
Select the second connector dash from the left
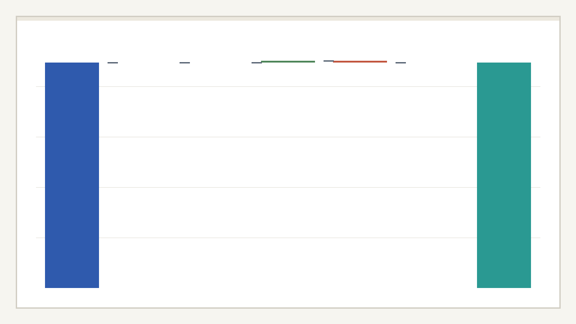click(x=184, y=63)
